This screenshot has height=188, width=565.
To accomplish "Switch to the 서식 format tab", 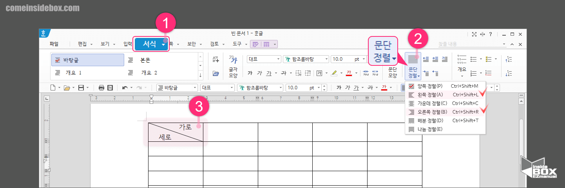I will point(152,44).
